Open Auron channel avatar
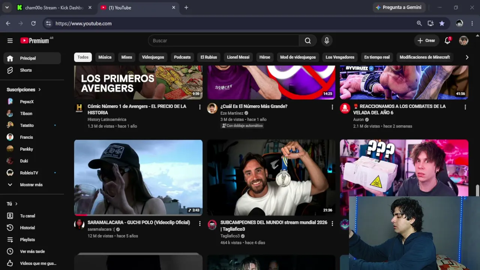 345,108
